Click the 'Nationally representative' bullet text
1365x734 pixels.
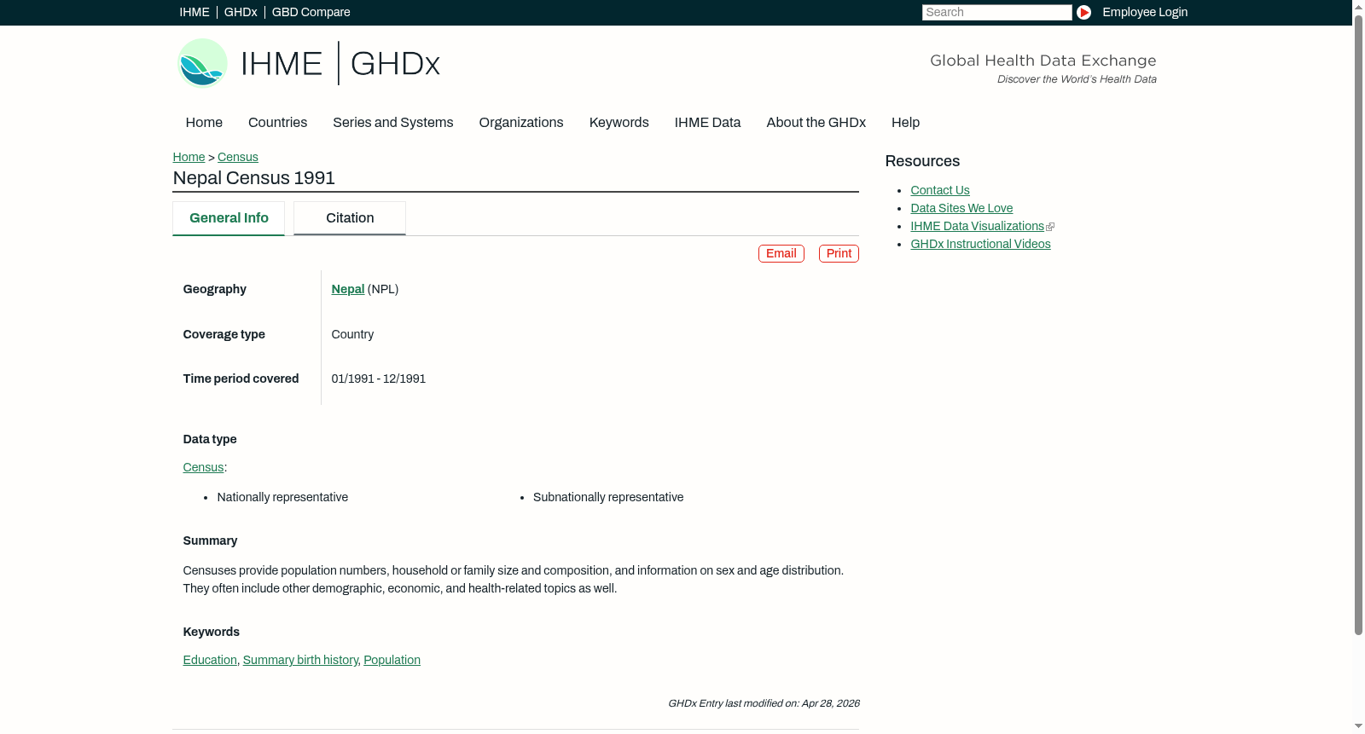click(282, 497)
